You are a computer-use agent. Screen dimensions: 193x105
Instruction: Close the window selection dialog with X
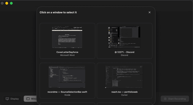click(150, 12)
